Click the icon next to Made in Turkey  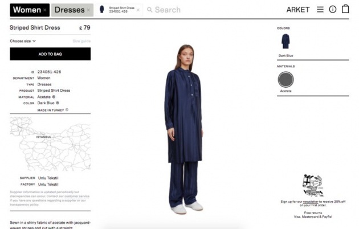tap(67, 110)
